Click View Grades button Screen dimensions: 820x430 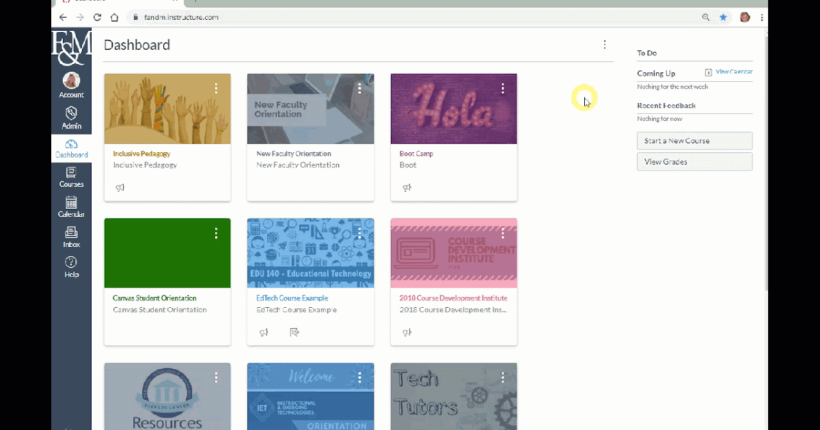click(x=694, y=162)
